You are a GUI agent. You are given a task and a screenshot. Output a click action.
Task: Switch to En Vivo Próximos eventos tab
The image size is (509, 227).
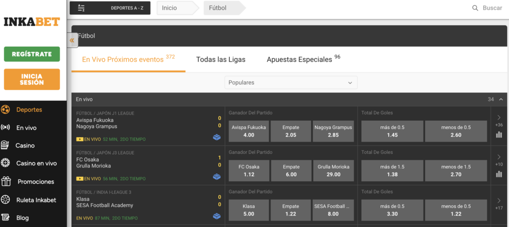(x=128, y=59)
